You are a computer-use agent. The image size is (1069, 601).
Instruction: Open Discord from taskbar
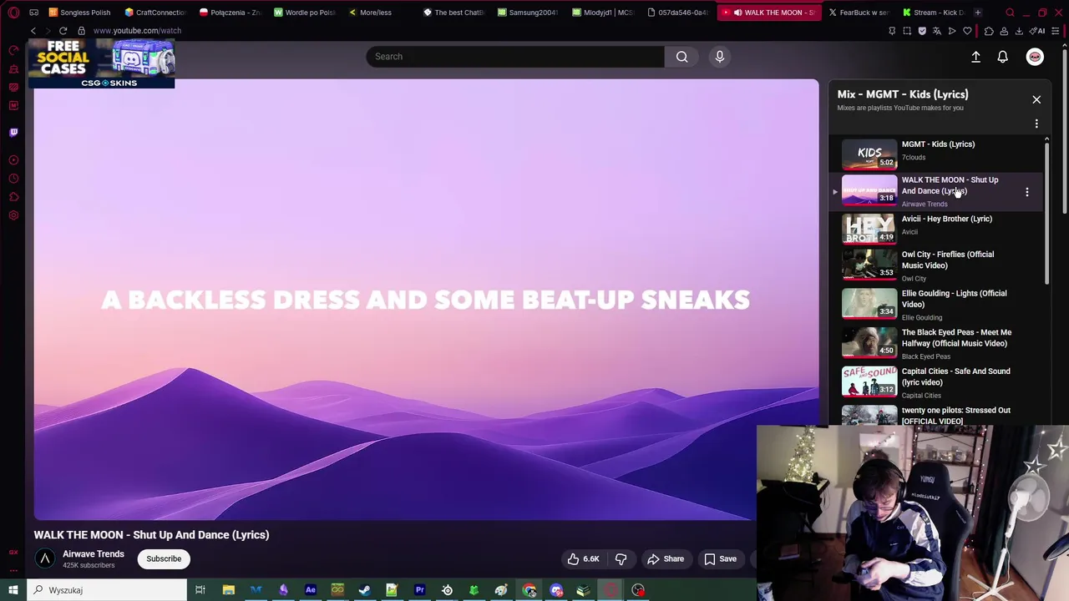556,590
